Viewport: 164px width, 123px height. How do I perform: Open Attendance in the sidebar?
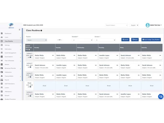click(x=8, y=92)
